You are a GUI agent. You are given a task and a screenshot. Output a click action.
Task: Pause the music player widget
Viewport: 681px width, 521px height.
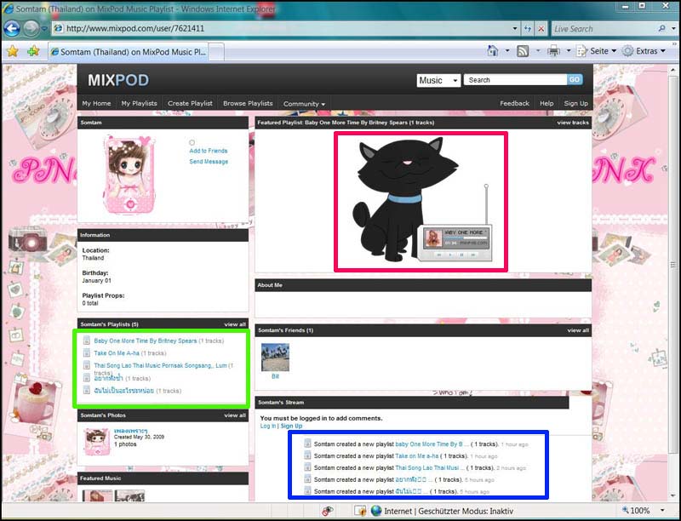point(461,255)
